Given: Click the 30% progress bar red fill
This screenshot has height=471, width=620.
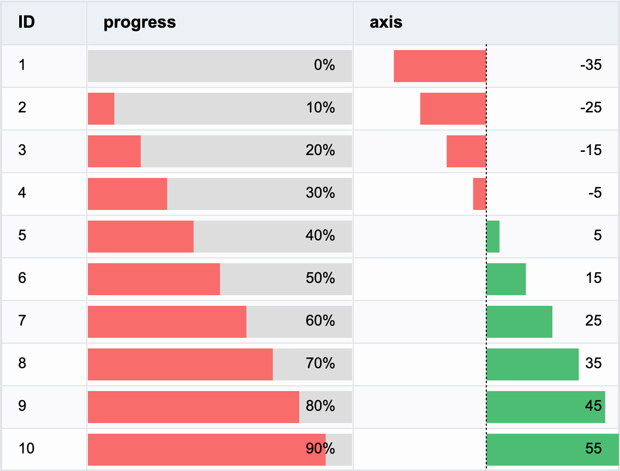Looking at the screenshot, I should point(127,194).
